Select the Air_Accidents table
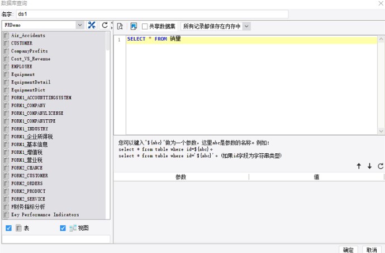 pos(28,36)
